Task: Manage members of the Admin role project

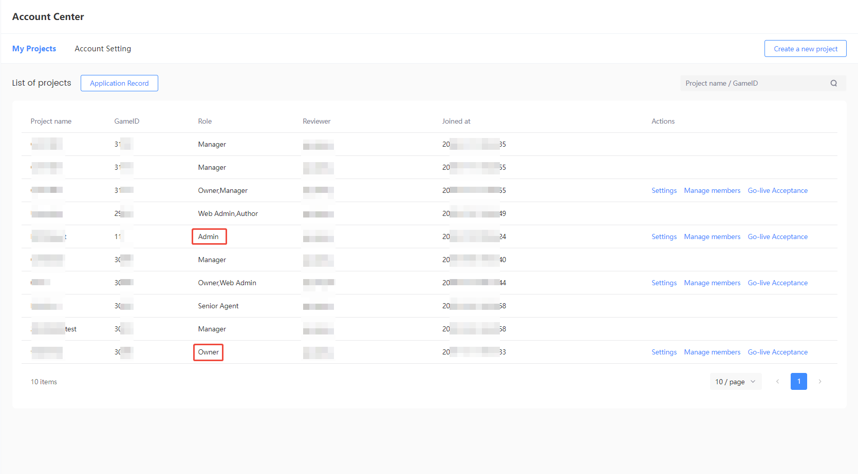Action: click(712, 236)
